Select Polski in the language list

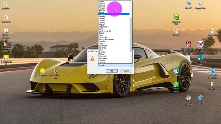pos(114,35)
